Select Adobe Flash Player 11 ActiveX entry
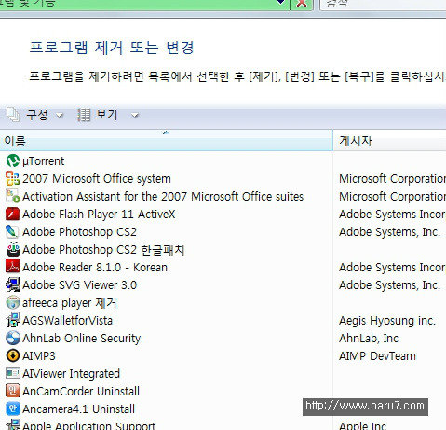 pos(99,215)
